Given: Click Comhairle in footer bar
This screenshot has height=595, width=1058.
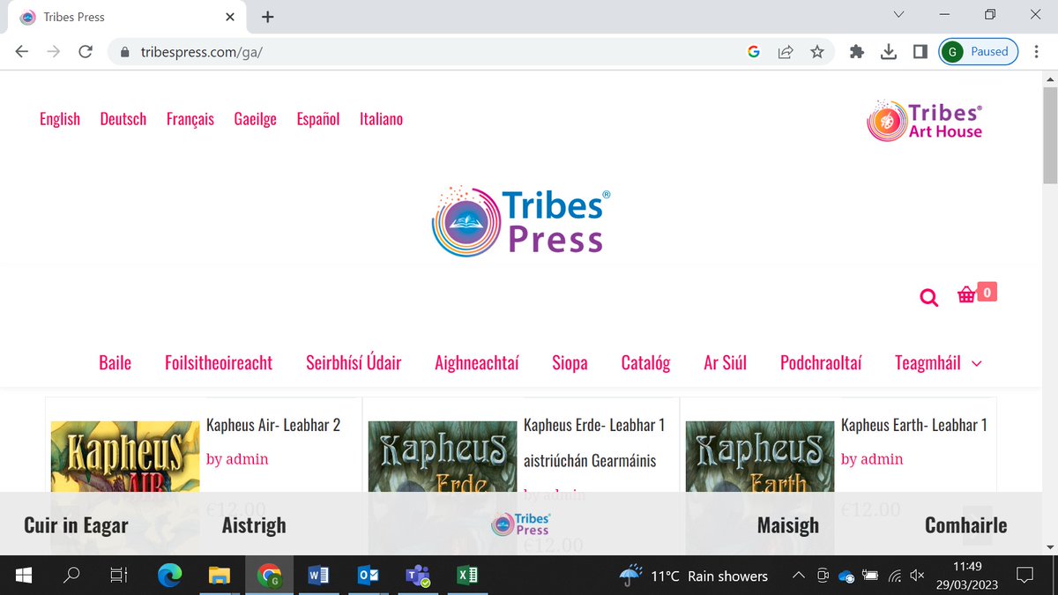Looking at the screenshot, I should coord(965,525).
